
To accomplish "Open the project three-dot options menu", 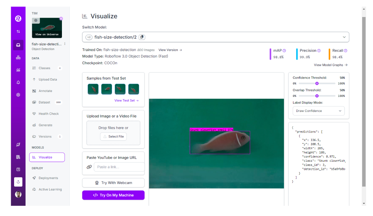I will coord(65,44).
